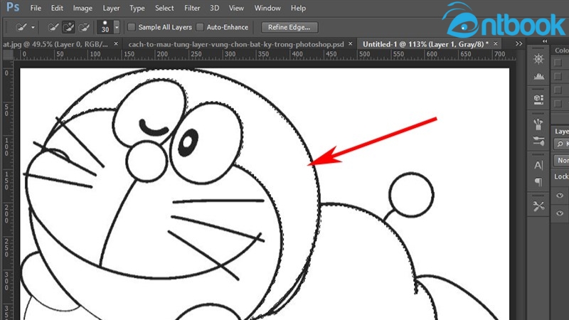Expand the tool preset dropdown arrow

tap(33, 28)
